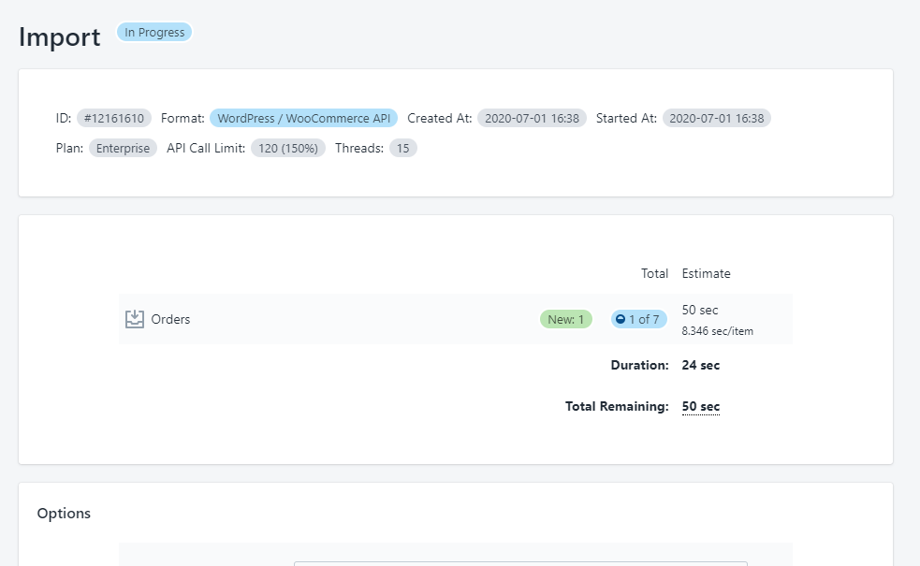
Task: Click the Options section heading
Action: point(64,514)
